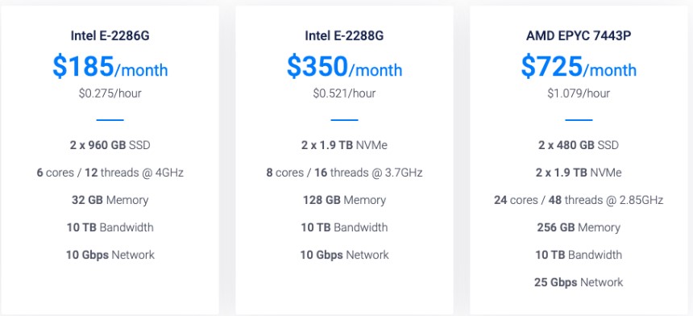This screenshot has width=693, height=316.
Task: Click the Intel E-2288G heading
Action: [344, 35]
